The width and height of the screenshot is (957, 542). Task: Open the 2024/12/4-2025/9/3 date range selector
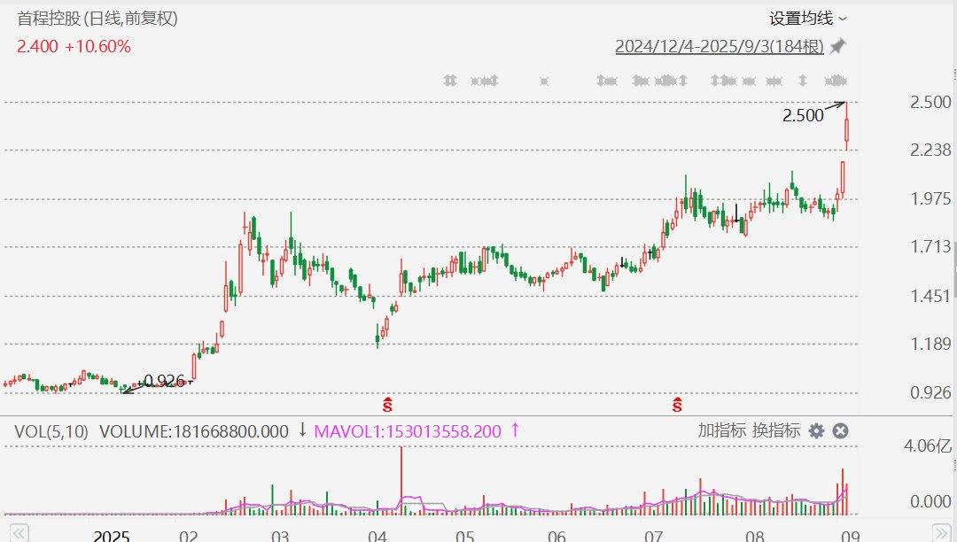[720, 46]
